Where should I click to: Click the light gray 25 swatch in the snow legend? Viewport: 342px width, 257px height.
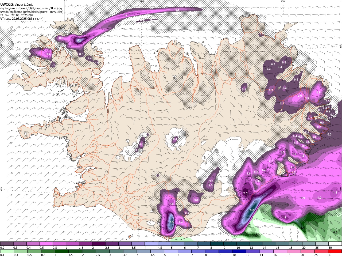coord(322,244)
